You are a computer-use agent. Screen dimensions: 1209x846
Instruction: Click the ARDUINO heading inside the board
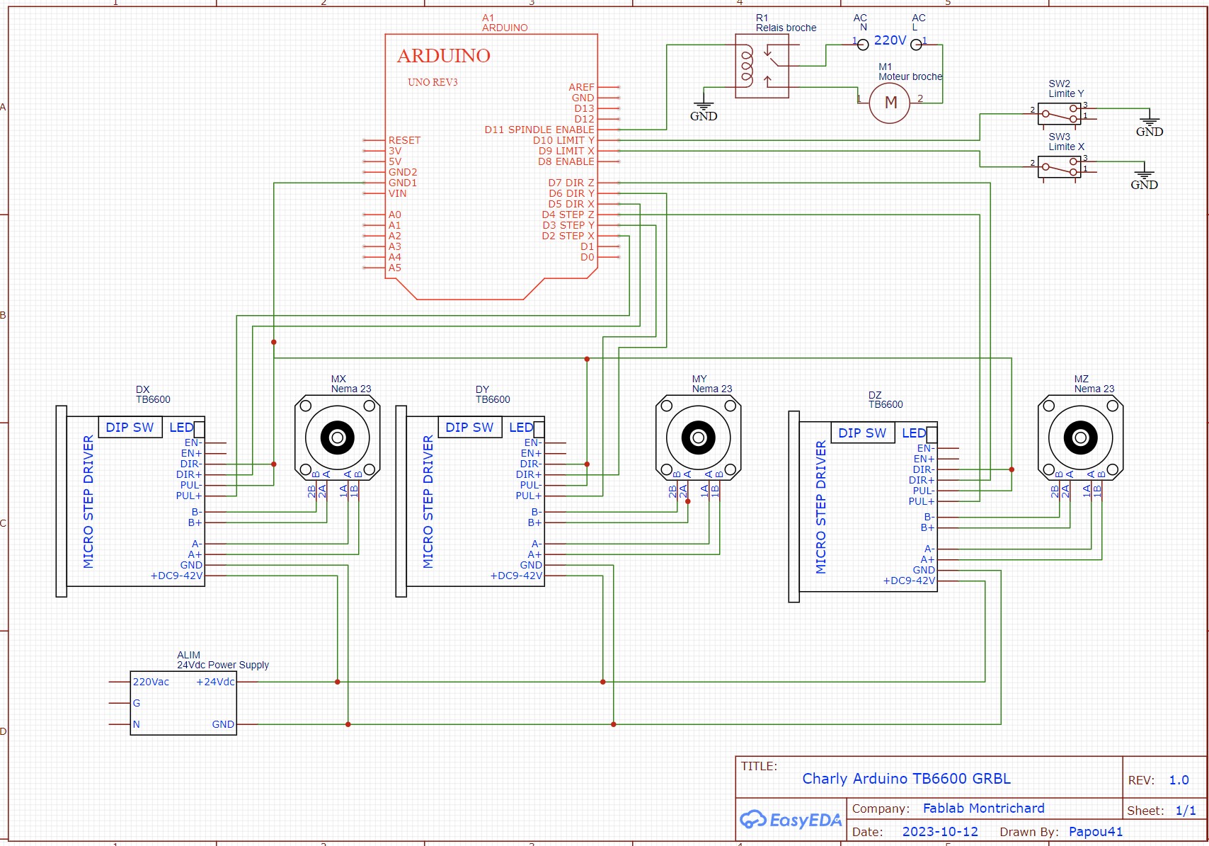pos(444,56)
